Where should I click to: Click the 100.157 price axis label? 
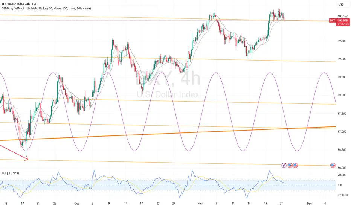pos(342,16)
